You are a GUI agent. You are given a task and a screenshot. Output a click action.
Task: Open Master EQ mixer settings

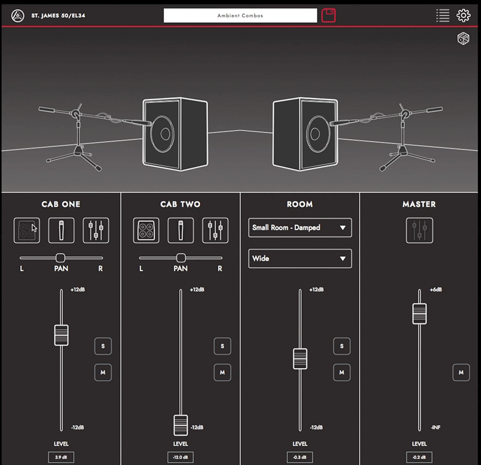pyautogui.click(x=419, y=231)
